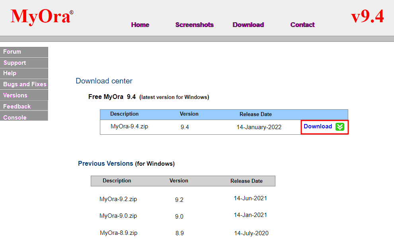Click the Version header in the blue table
This screenshot has height=244, width=394.
click(189, 114)
